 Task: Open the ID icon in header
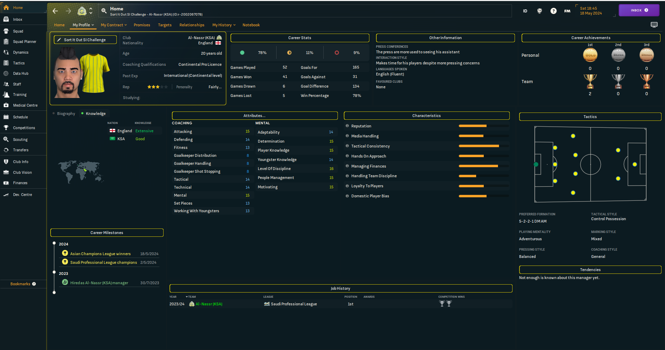click(x=525, y=11)
